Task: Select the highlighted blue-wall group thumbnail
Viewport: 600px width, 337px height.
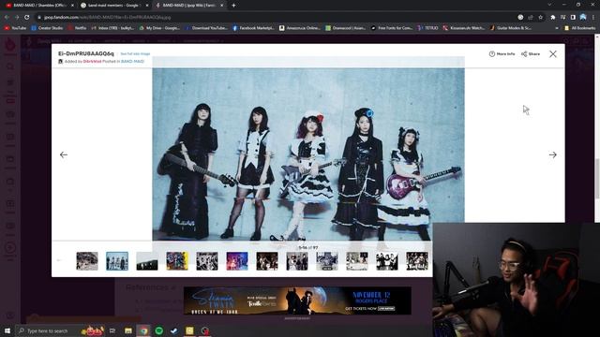Action: (x=117, y=261)
